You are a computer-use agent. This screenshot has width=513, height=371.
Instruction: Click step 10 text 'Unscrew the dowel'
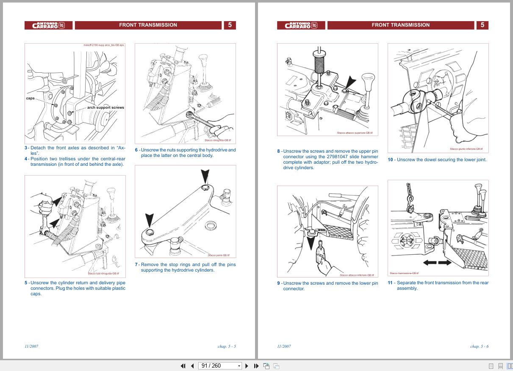437,159
